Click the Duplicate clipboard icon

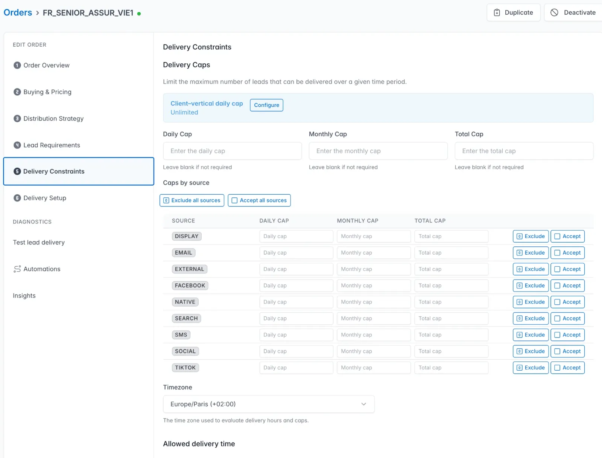pyautogui.click(x=497, y=12)
